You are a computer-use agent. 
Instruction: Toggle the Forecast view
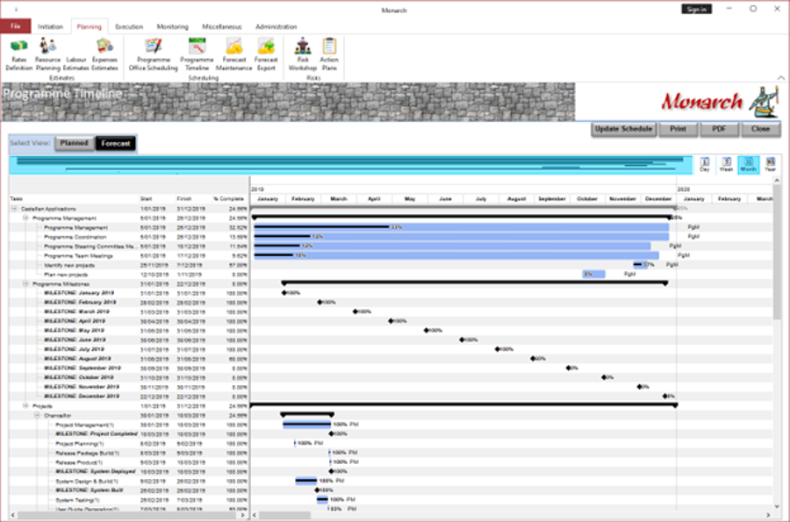pos(115,144)
